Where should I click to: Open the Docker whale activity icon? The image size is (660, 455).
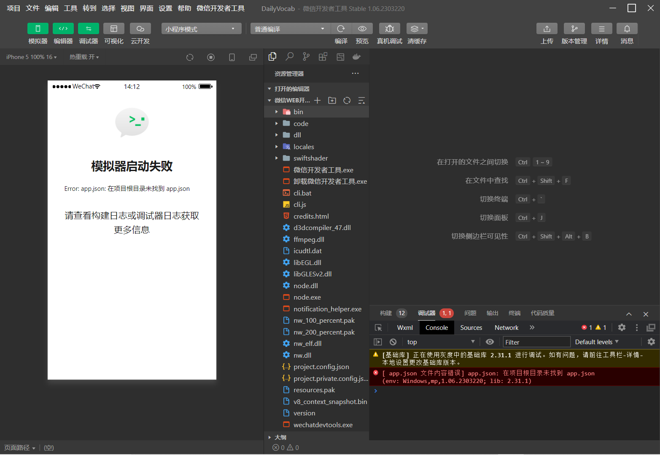(x=357, y=56)
